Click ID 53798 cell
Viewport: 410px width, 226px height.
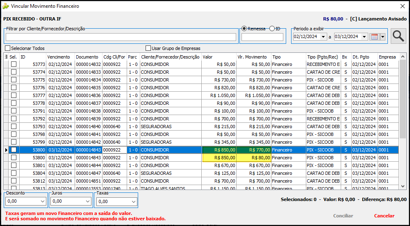coord(33,134)
